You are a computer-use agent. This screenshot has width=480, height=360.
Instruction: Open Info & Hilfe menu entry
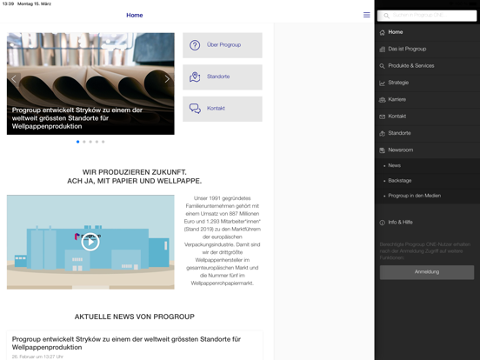point(427,223)
